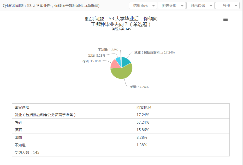Image resolution: width=243 pixels, height=165 pixels.
Task: Click the 答案选项 table column header
Action: click(x=22, y=107)
